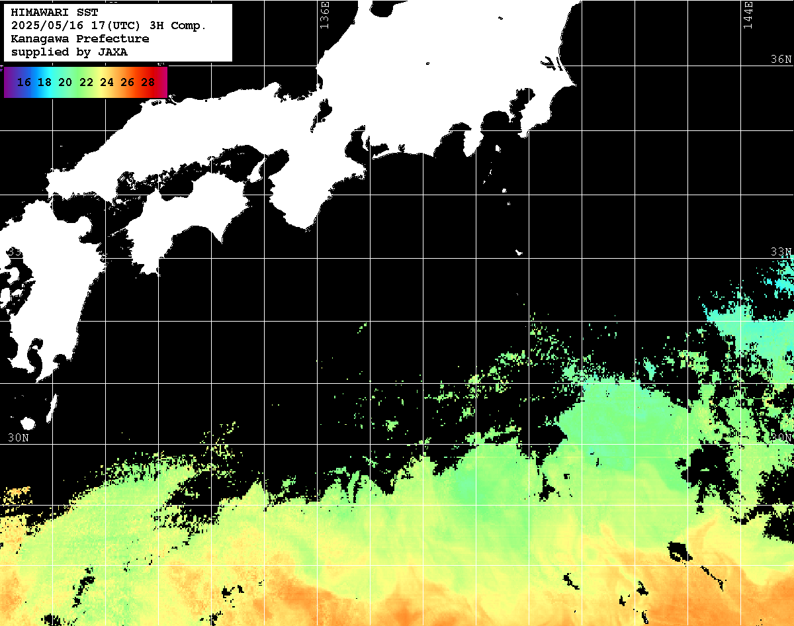The width and height of the screenshot is (794, 626).
Task: Click the 'HIMAWARI SST' title text
Action: coord(54,13)
